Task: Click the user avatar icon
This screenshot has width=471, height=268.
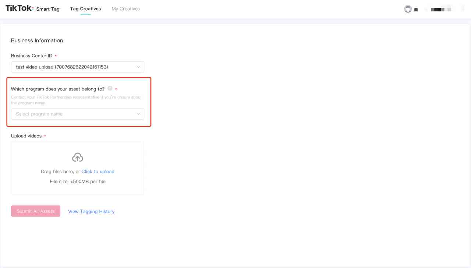Action: click(x=408, y=9)
